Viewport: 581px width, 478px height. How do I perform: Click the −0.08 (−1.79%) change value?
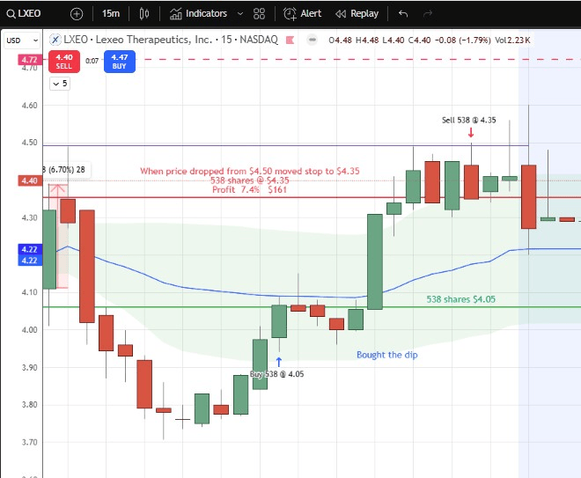pos(462,40)
